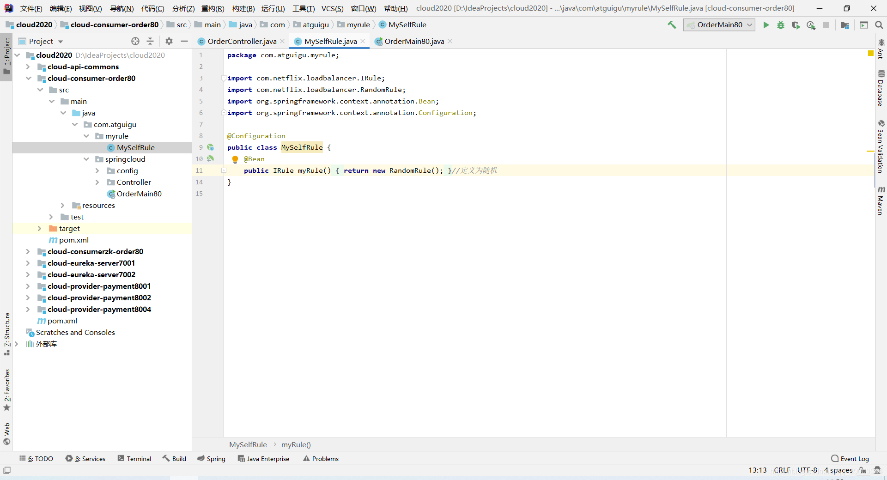Open the 8: Services tool window

click(85, 458)
